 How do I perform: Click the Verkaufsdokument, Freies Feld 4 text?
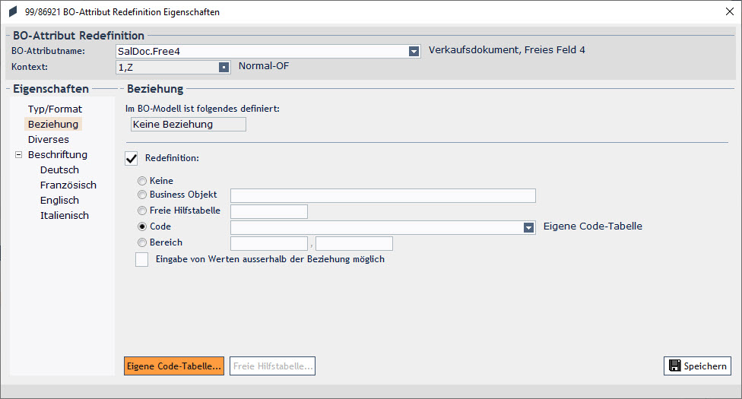tap(507, 49)
